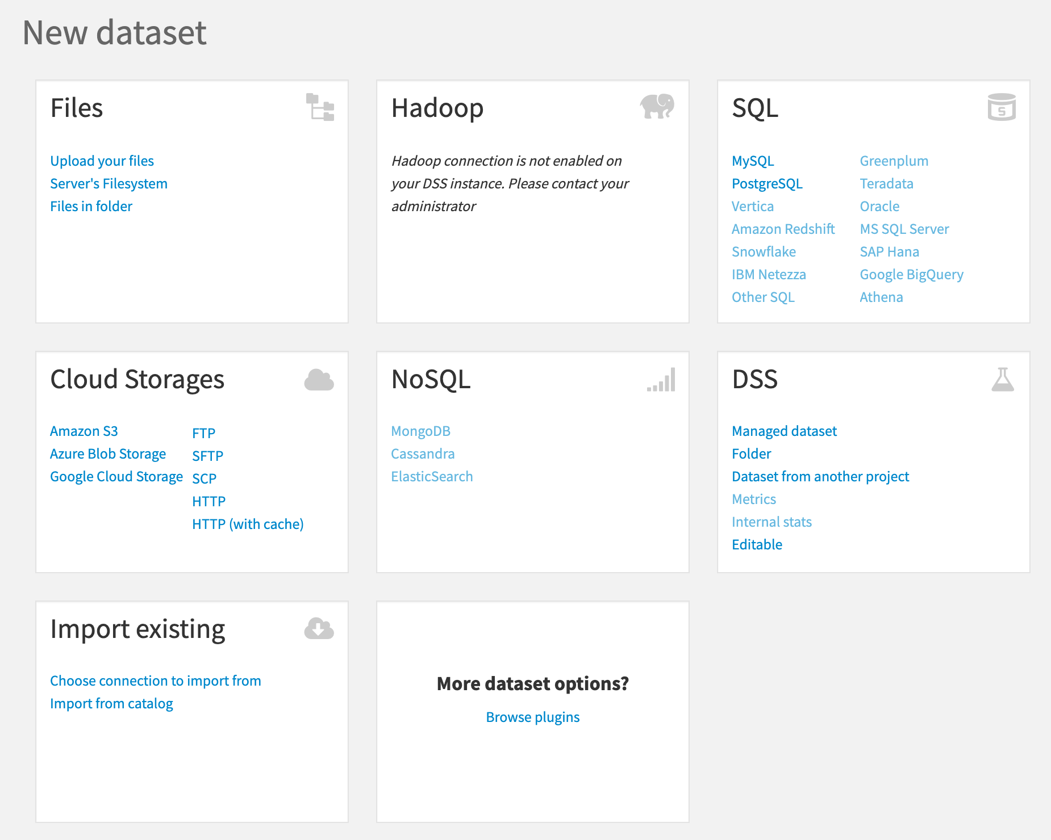Screen dimensions: 1051x840
Task: Click the NoSQL signal bars icon
Action: point(661,380)
